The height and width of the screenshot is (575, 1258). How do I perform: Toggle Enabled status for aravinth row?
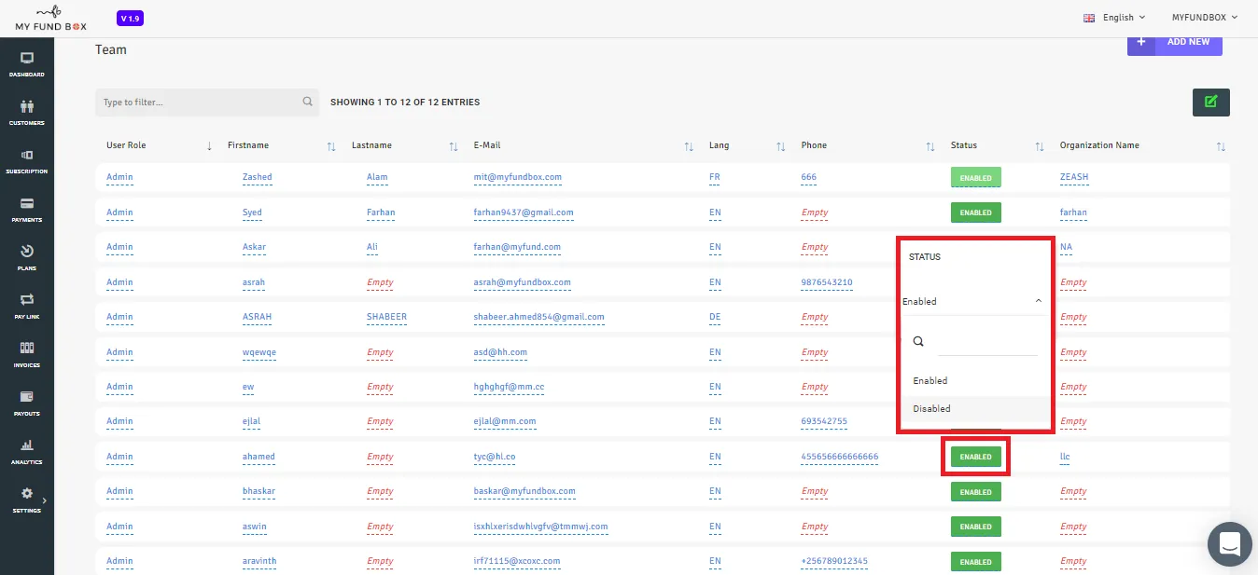pos(976,562)
